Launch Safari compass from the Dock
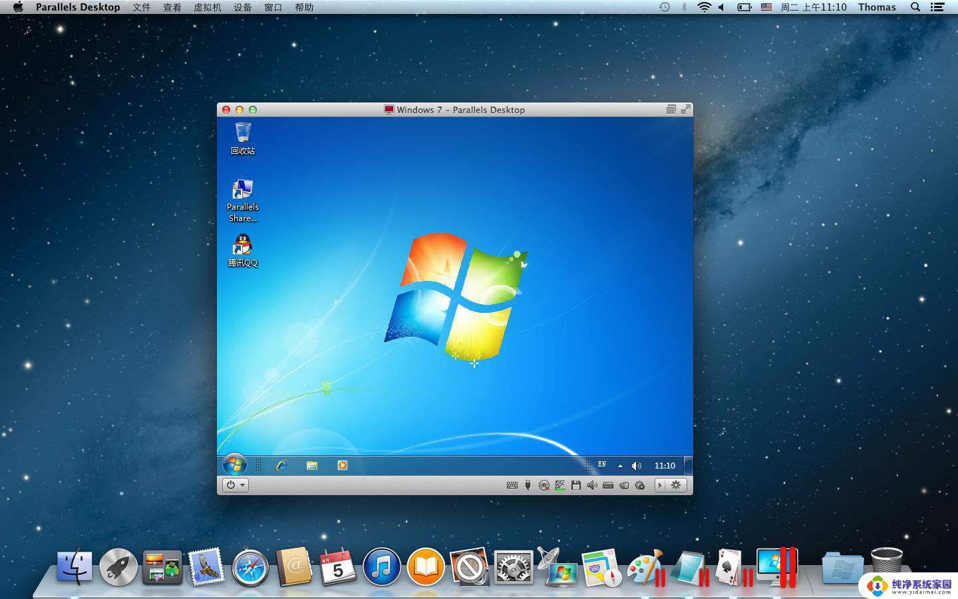Image resolution: width=958 pixels, height=599 pixels. [250, 568]
